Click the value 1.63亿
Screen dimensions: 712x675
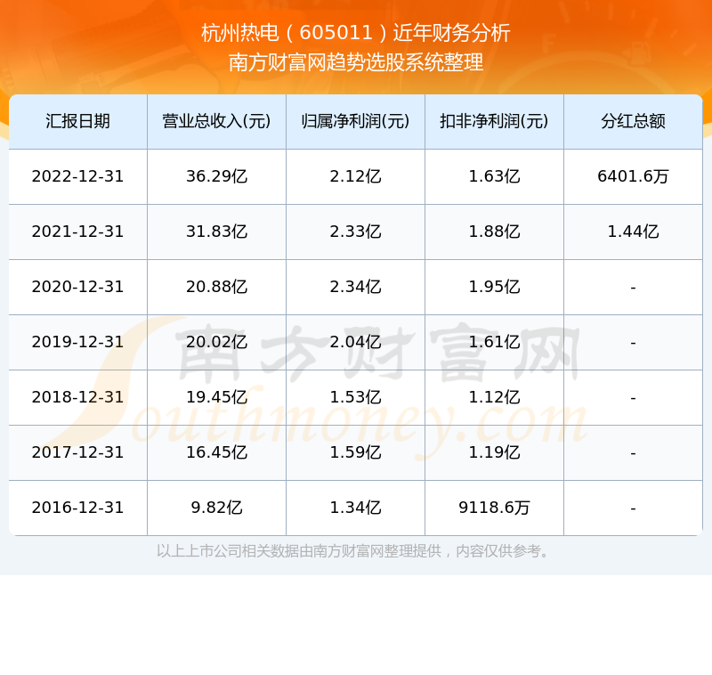point(494,176)
